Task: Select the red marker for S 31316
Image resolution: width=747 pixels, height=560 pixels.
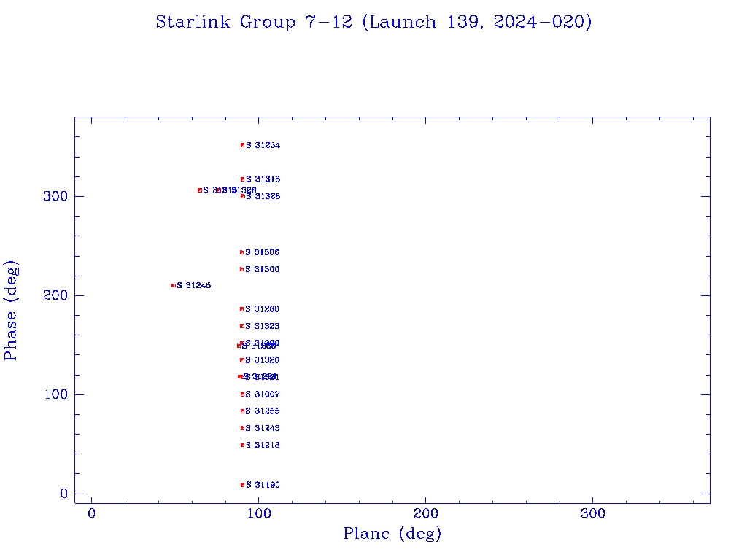Action: (x=242, y=179)
